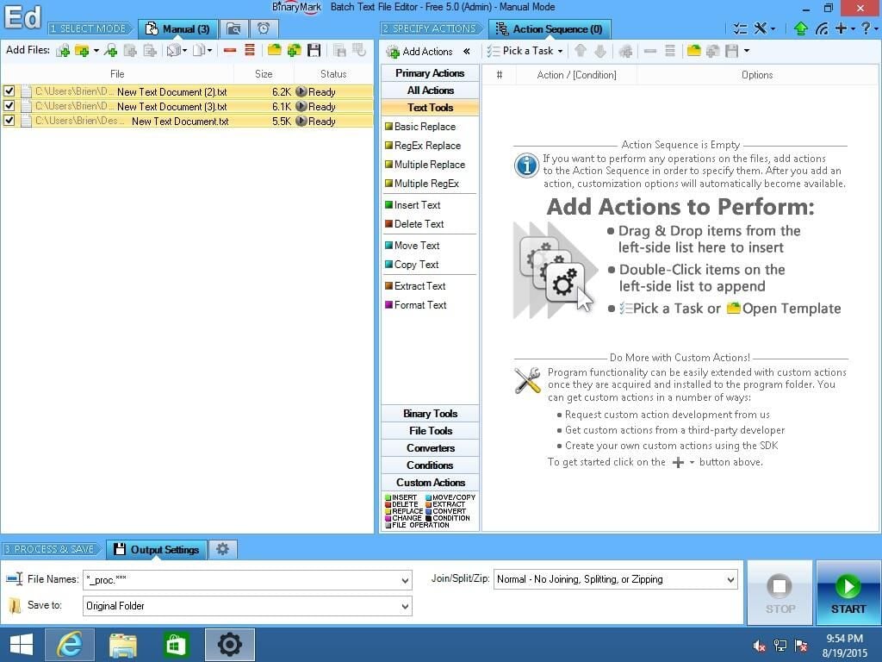882x662 pixels.
Task: Open the Converters category
Action: [431, 448]
